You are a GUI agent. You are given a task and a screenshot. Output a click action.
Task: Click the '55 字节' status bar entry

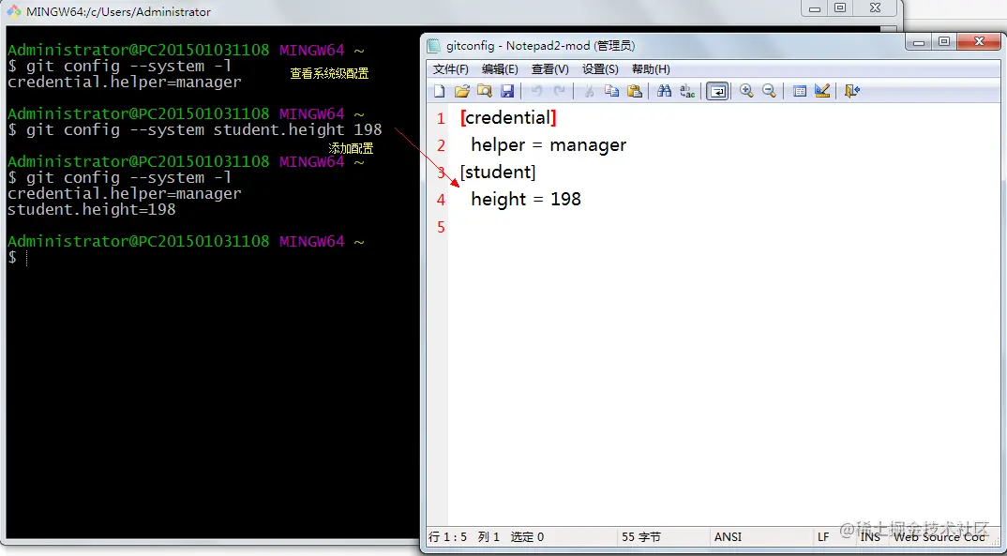click(x=641, y=536)
